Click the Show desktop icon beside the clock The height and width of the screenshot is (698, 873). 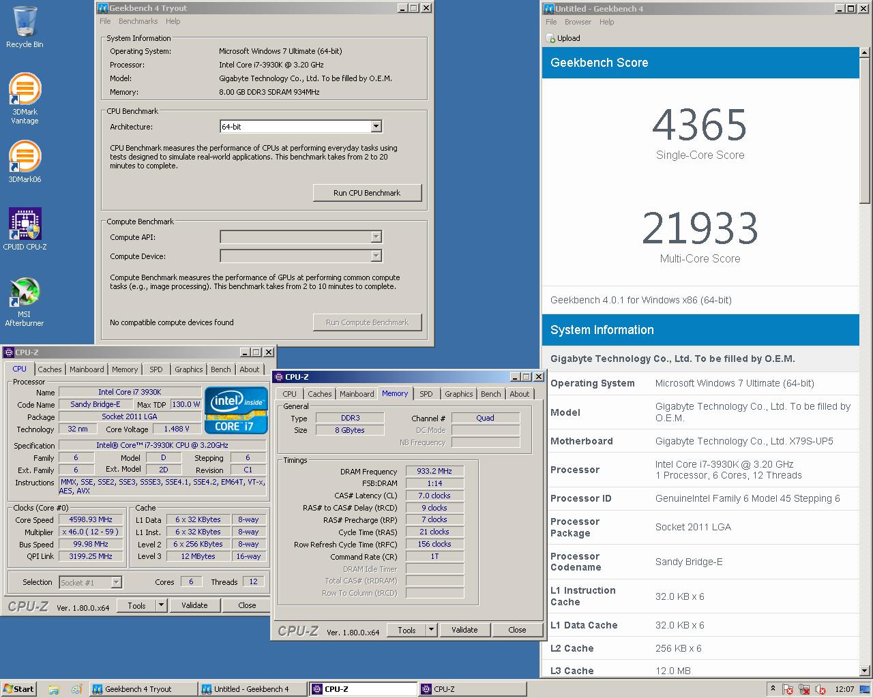[x=865, y=689]
